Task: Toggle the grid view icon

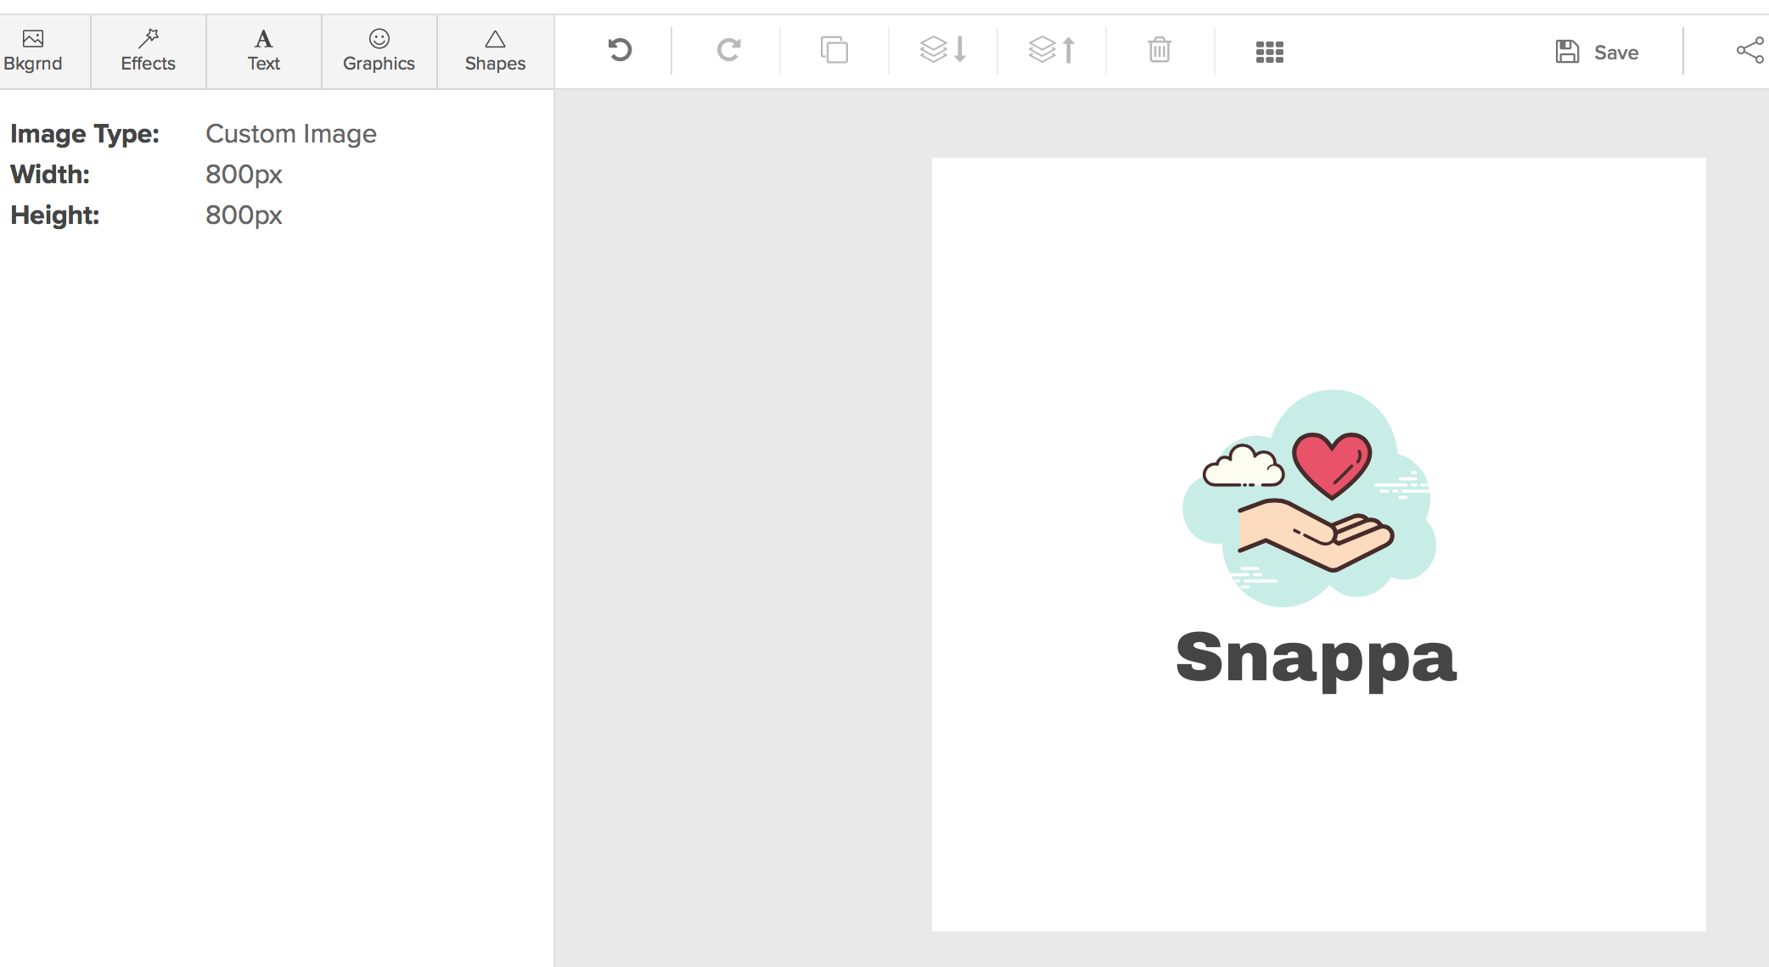Action: pyautogui.click(x=1270, y=52)
